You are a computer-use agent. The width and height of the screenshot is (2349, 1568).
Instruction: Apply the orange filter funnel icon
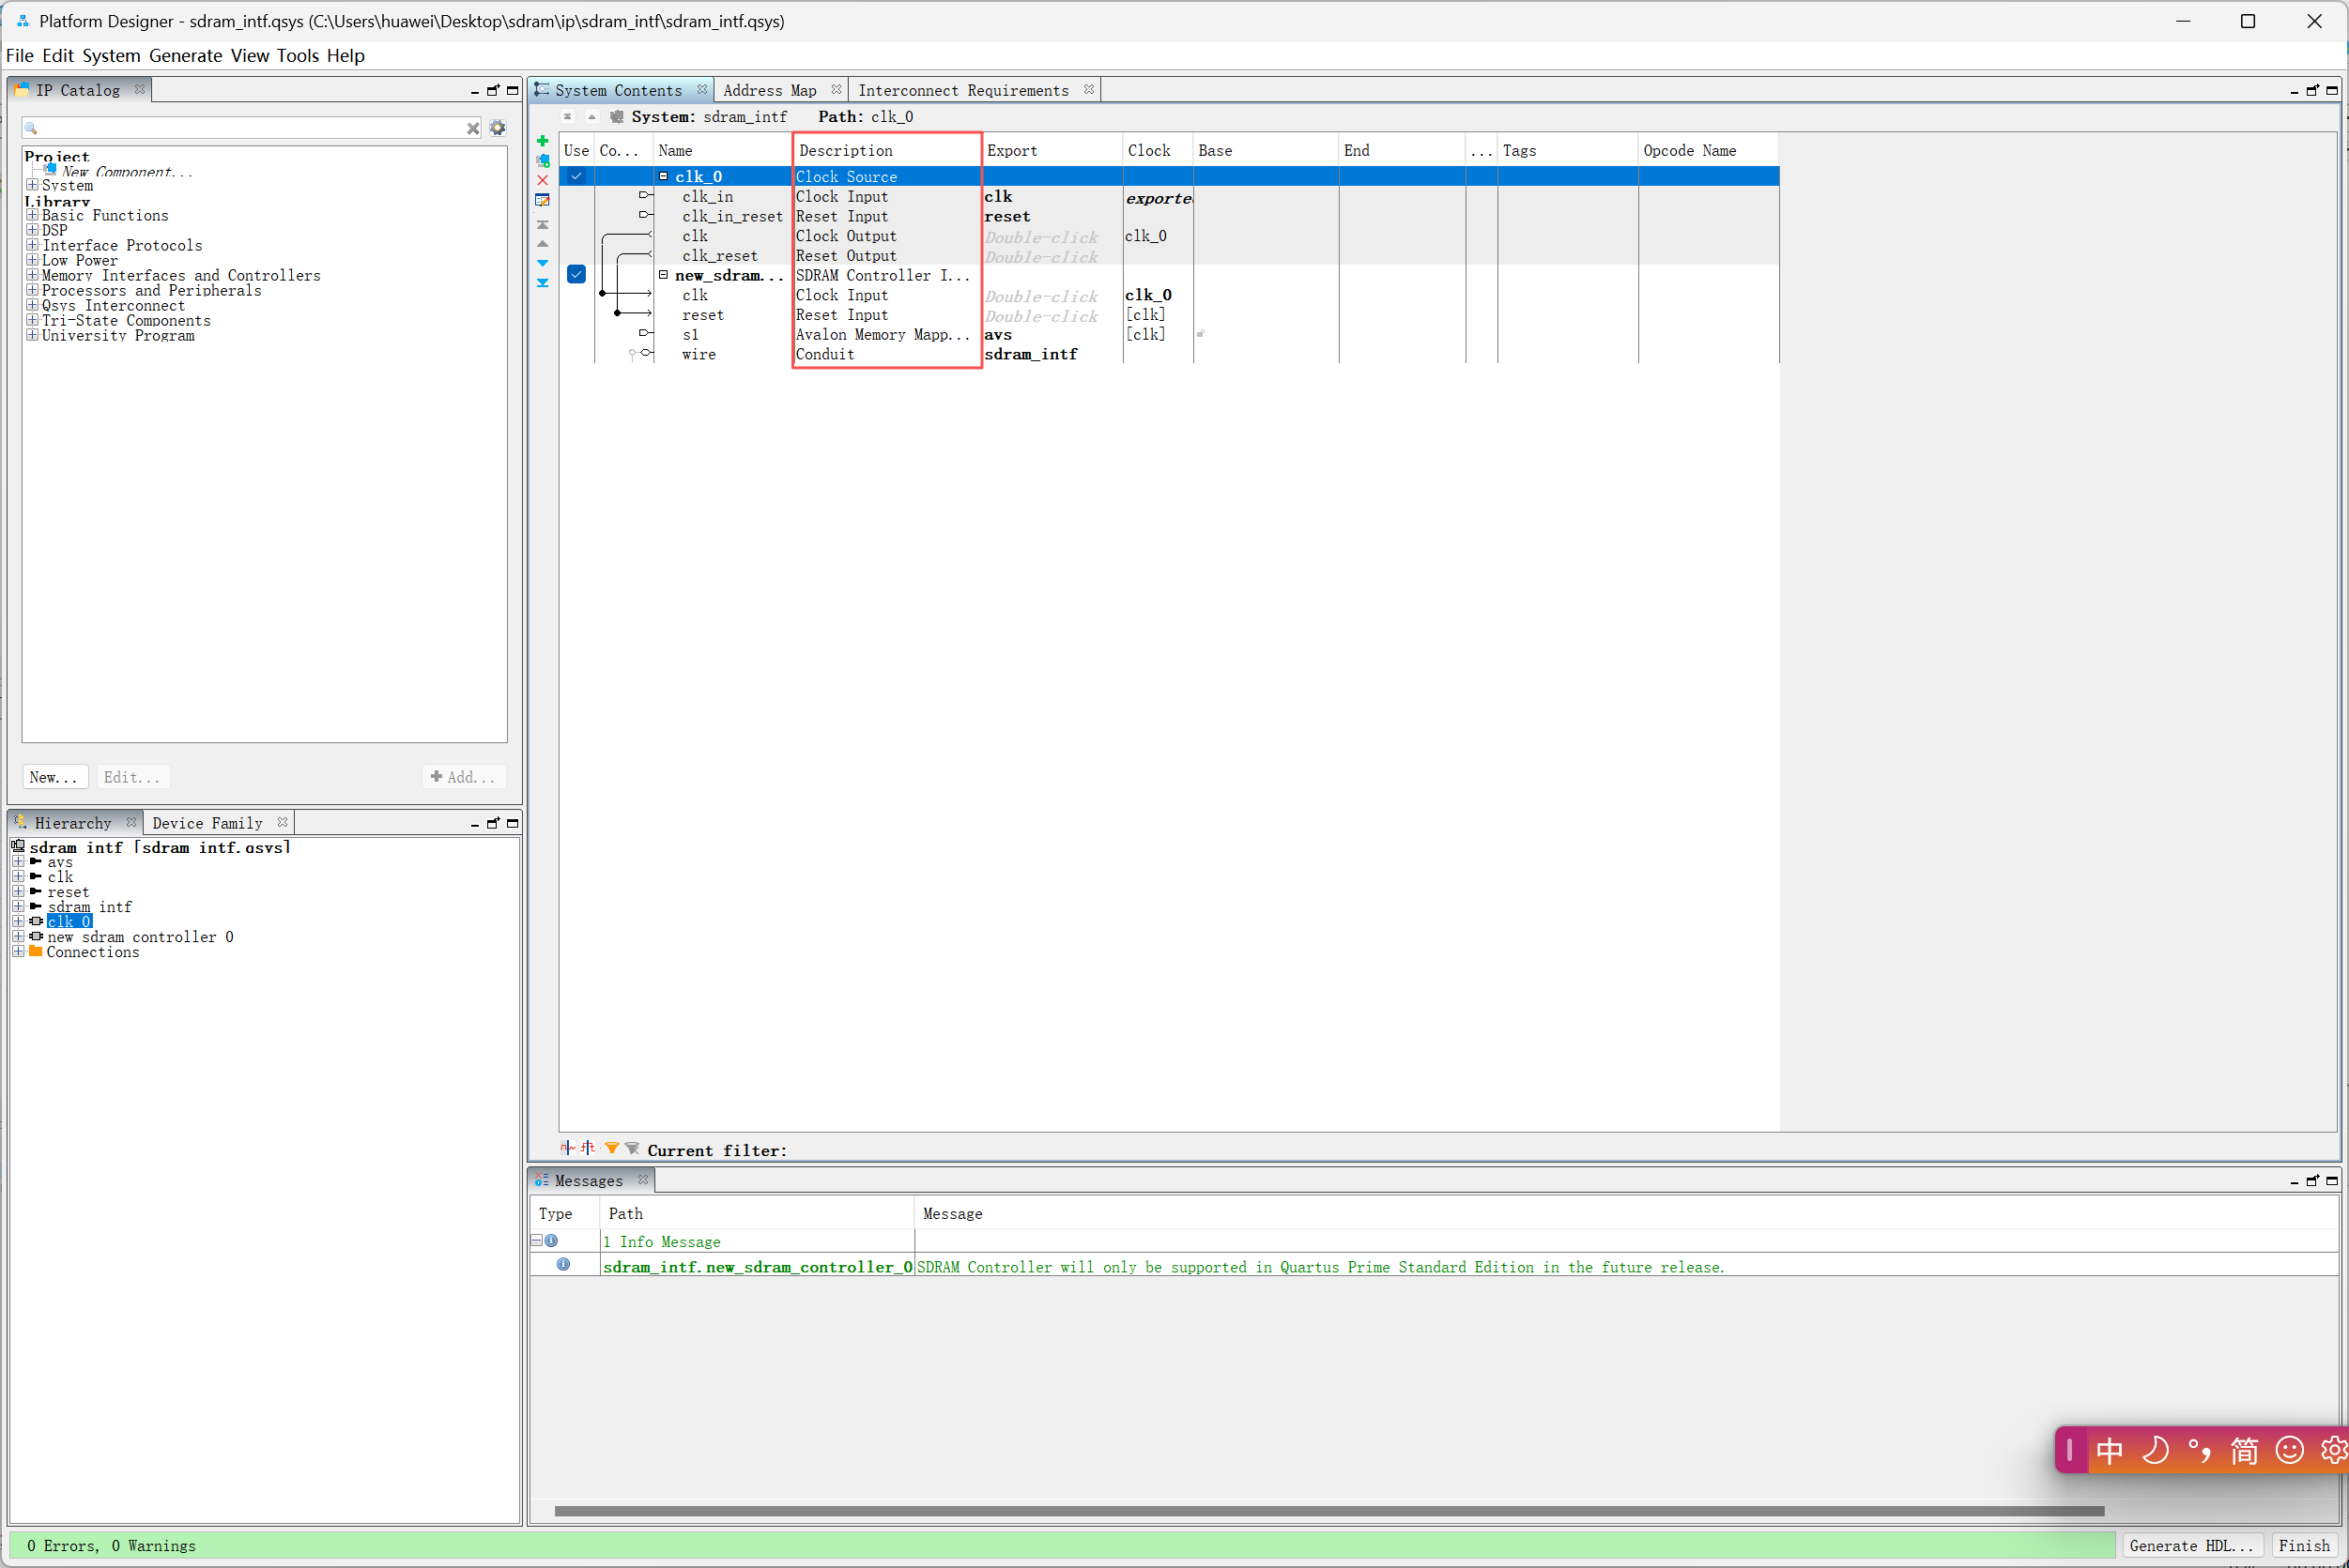612,1148
